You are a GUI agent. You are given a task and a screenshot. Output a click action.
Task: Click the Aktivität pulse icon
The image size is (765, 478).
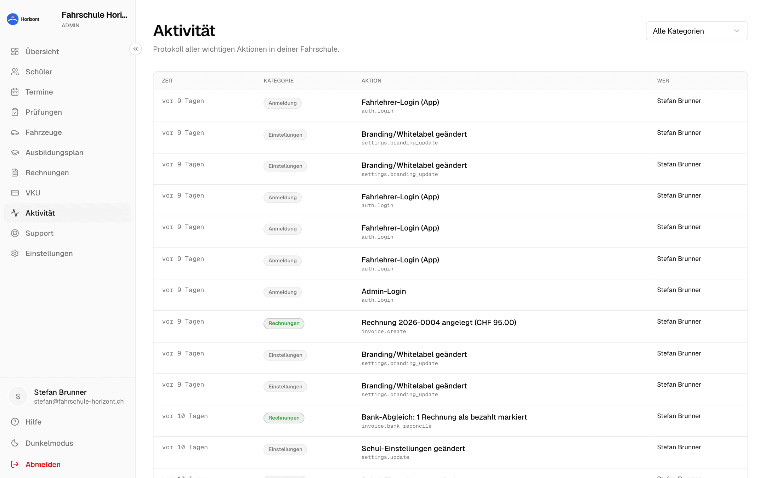(15, 213)
